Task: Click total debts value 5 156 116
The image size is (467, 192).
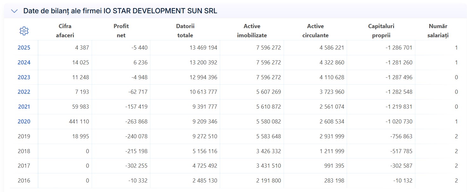Action: click(x=205, y=151)
